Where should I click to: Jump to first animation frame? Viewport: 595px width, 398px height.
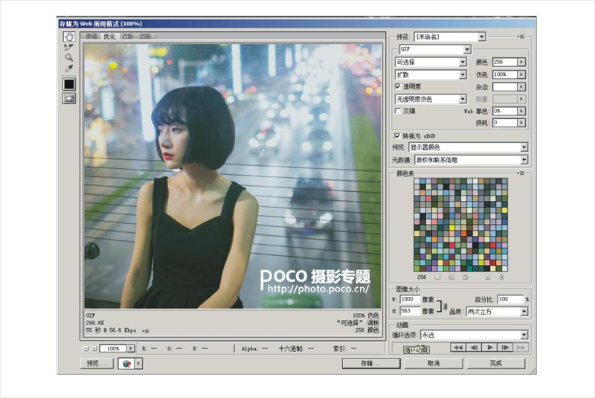click(458, 347)
